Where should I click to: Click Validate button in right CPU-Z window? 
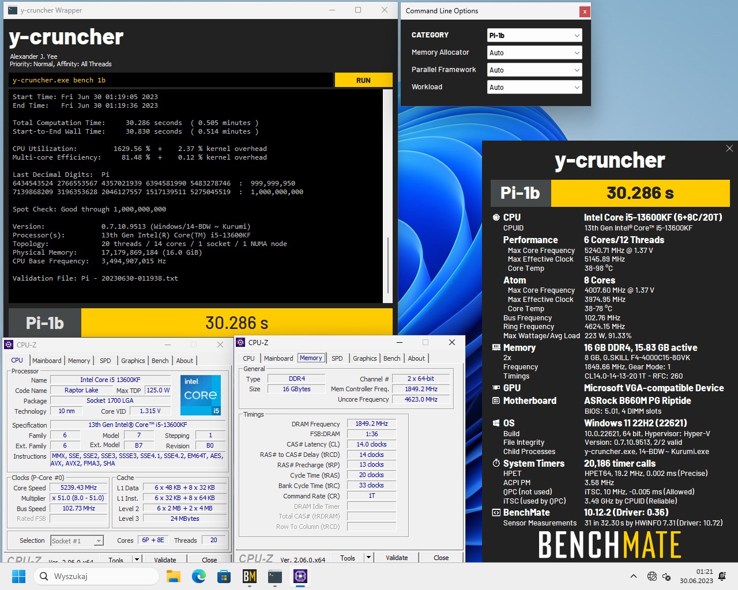click(397, 558)
